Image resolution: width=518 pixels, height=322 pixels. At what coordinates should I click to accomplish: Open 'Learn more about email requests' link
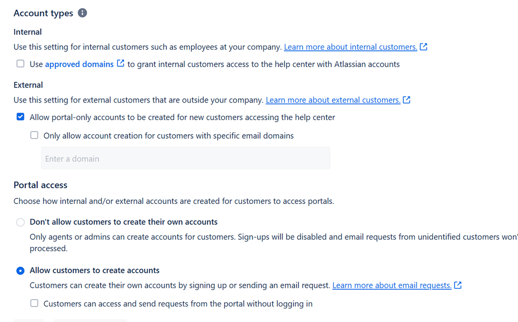(393, 285)
